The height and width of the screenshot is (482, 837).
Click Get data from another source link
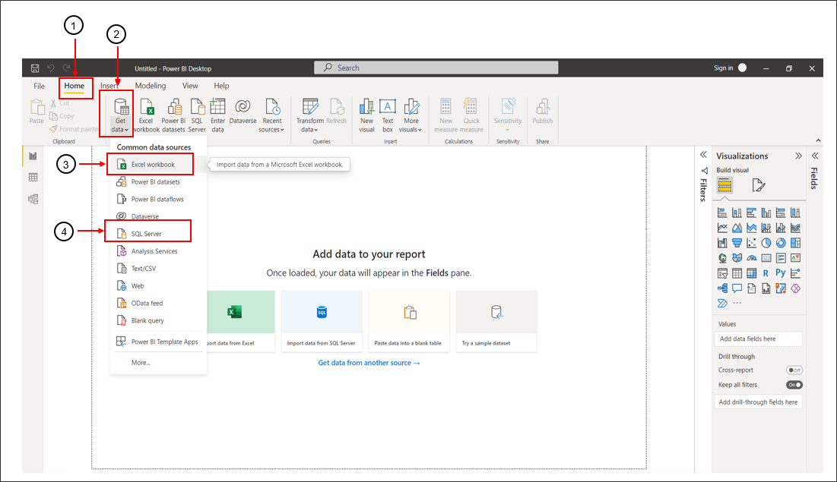point(369,363)
